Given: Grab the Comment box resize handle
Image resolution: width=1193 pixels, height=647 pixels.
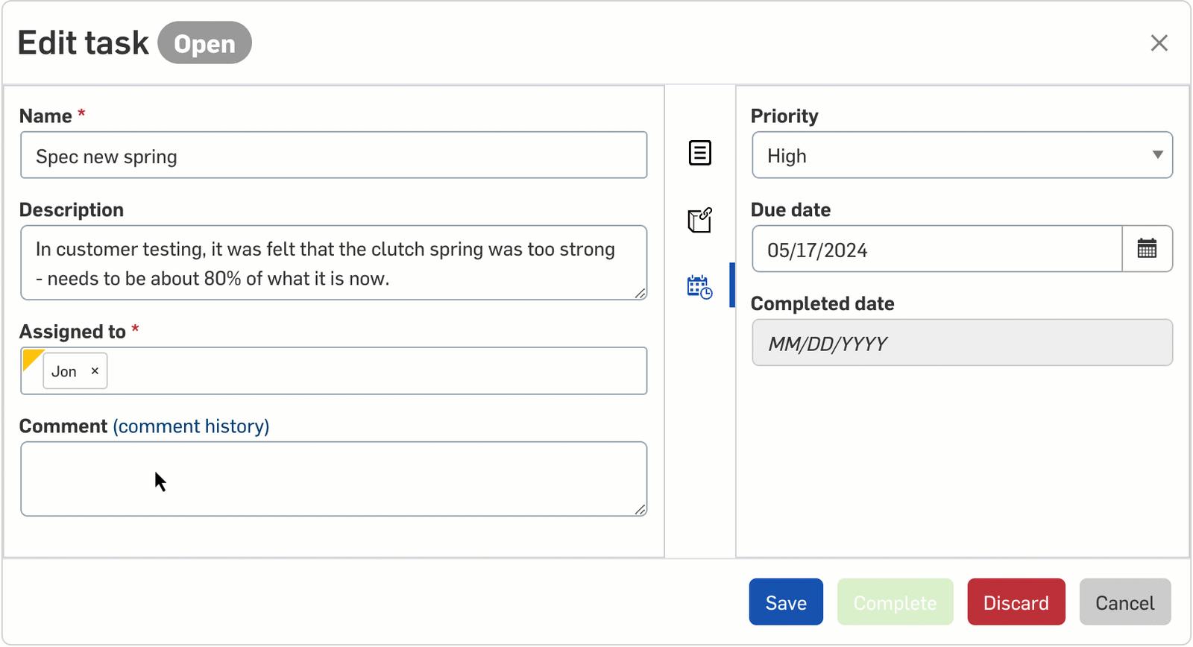Looking at the screenshot, I should point(640,509).
